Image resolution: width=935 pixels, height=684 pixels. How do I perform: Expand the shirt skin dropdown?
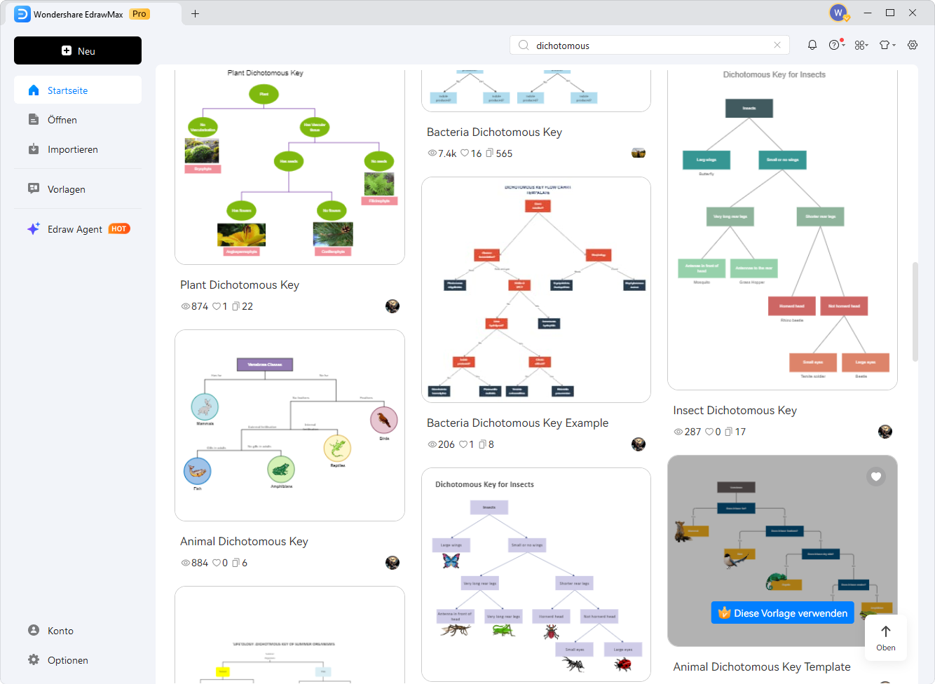tap(887, 45)
